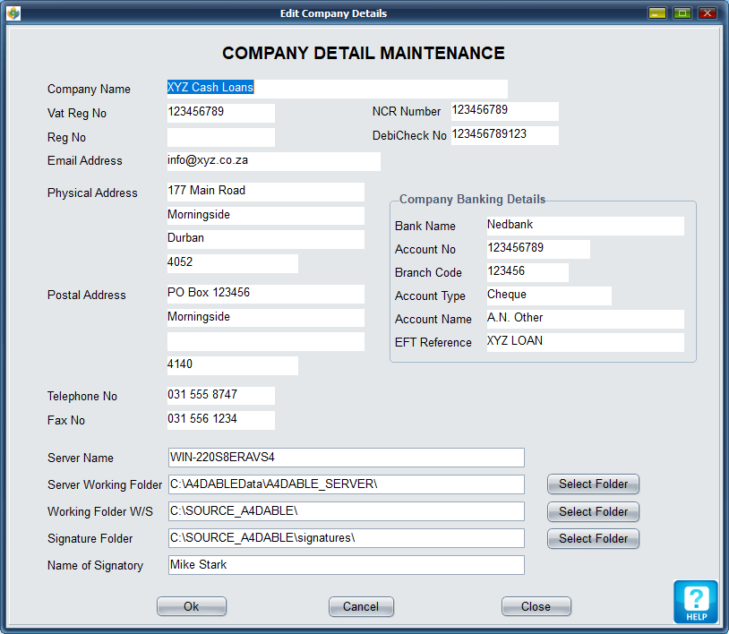Click the NCR Number field
Image resolution: width=729 pixels, height=634 pixels.
(x=504, y=111)
